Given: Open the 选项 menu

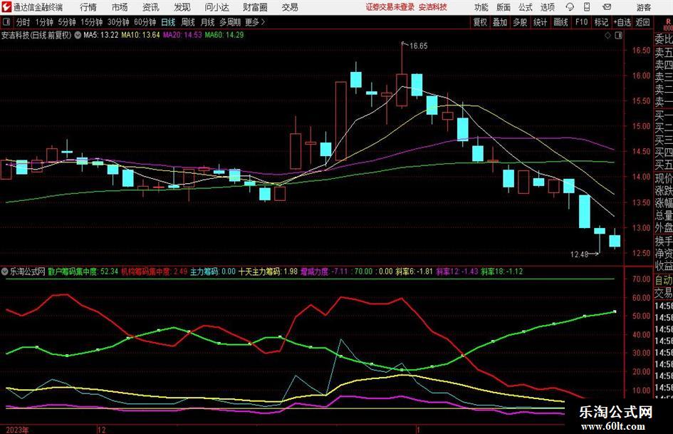Looking at the screenshot, I should 548,7.
